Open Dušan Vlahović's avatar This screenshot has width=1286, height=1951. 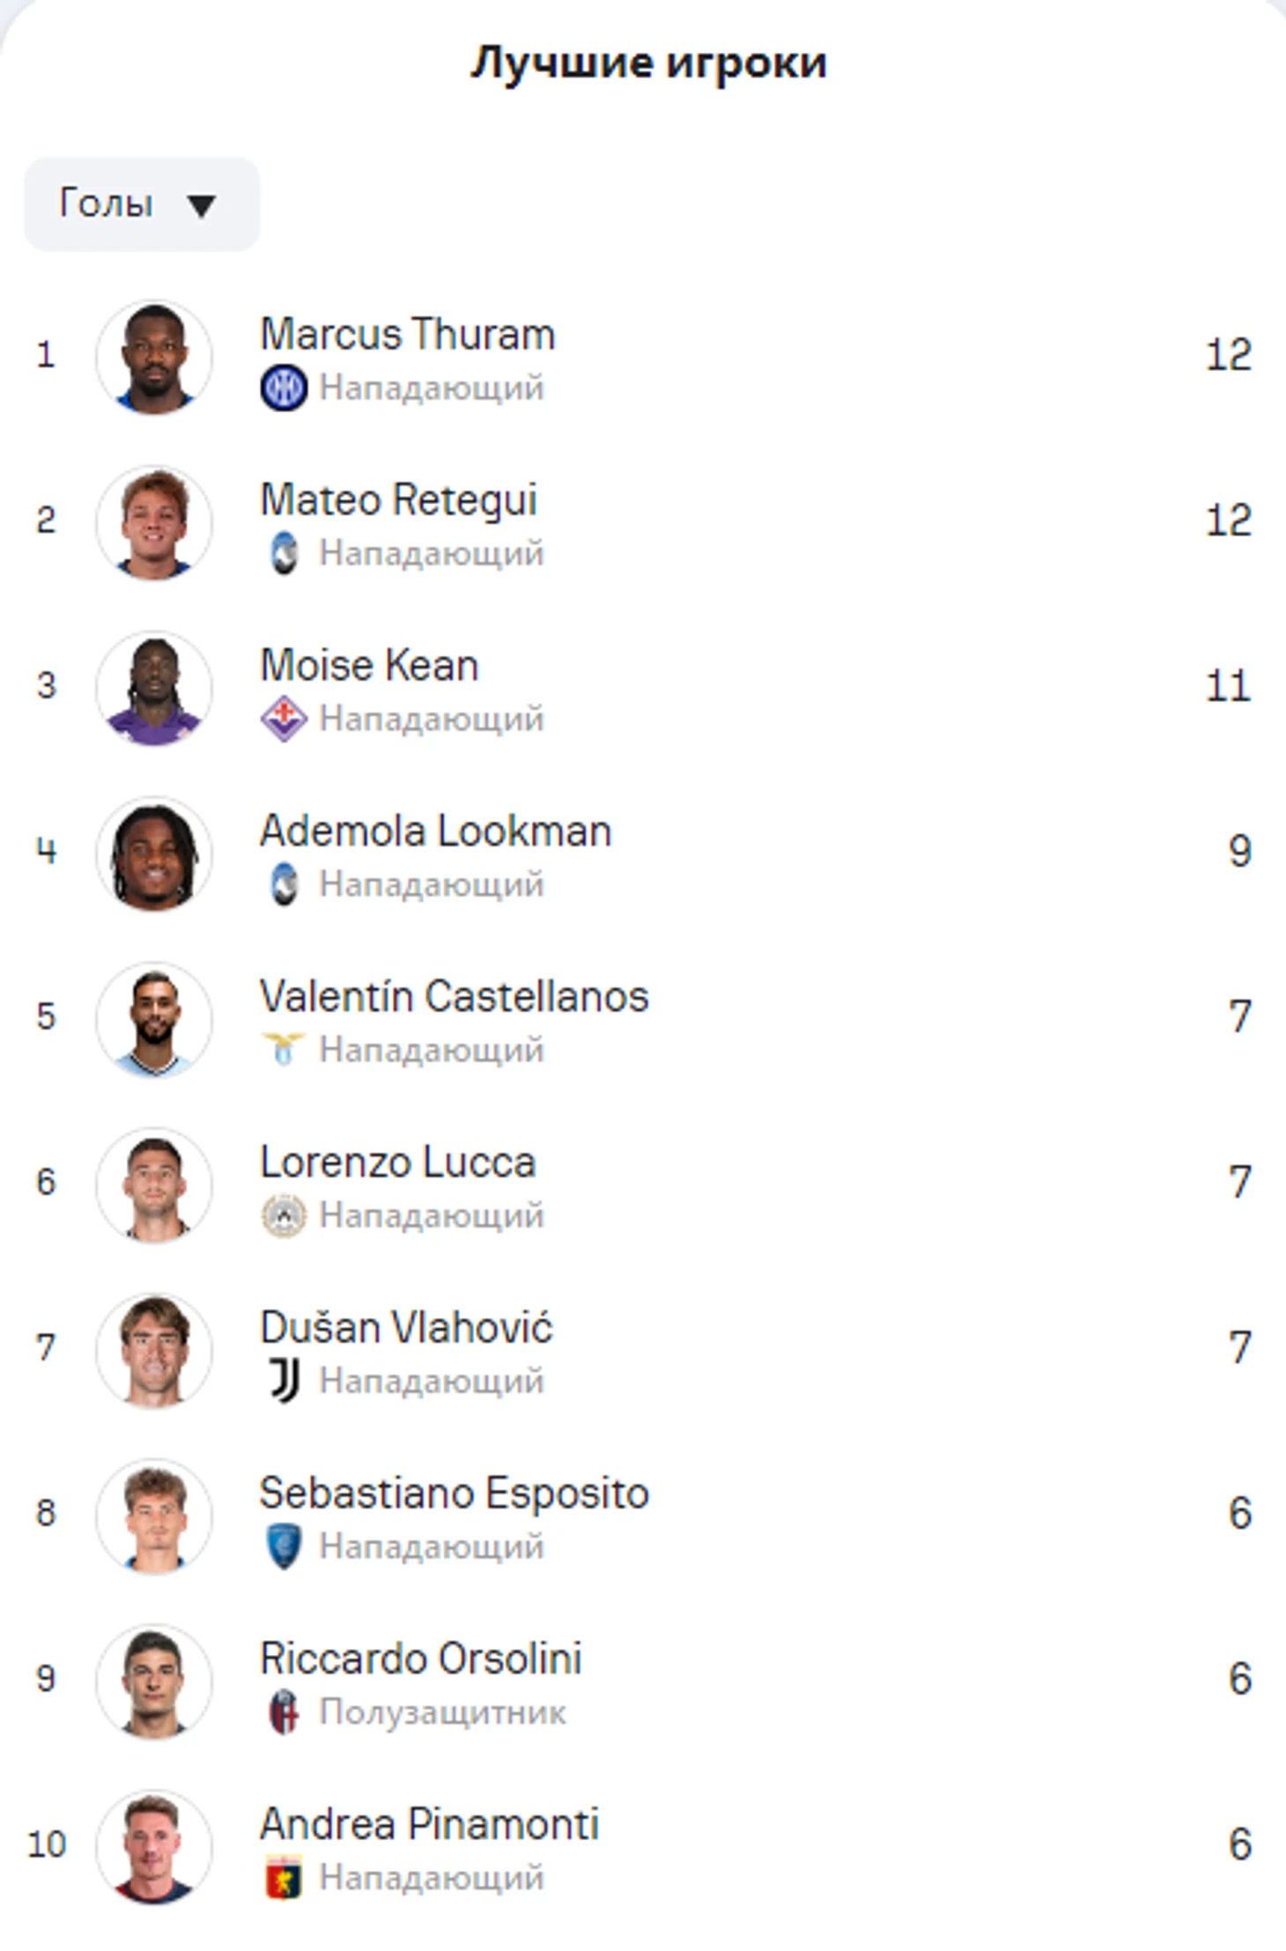pos(154,1351)
